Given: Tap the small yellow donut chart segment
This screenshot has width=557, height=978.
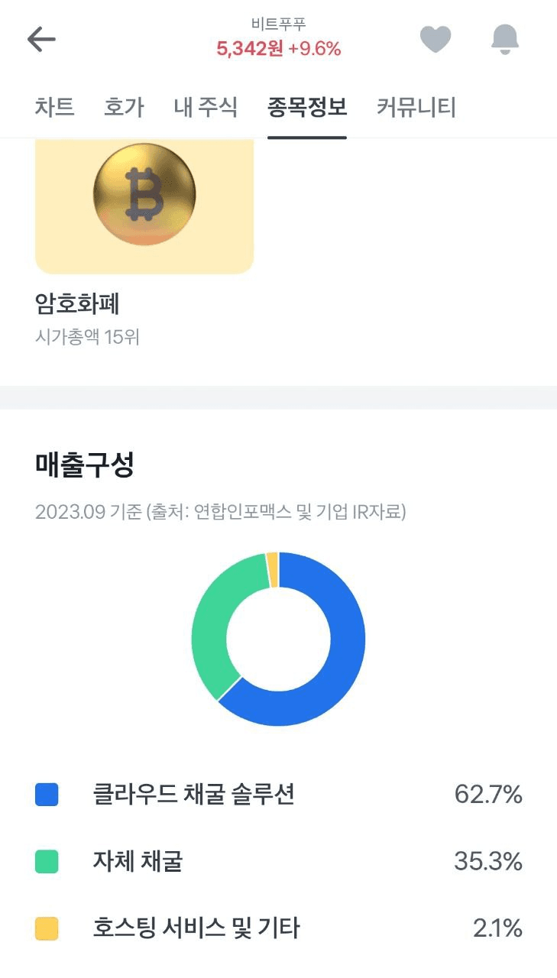Looking at the screenshot, I should click(273, 570).
